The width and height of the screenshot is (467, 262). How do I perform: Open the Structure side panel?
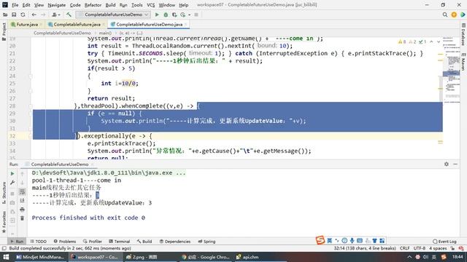4,192
